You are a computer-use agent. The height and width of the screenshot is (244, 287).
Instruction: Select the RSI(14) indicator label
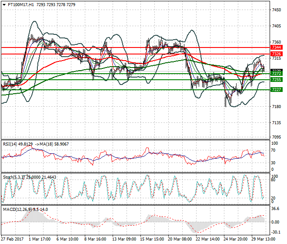(10, 144)
